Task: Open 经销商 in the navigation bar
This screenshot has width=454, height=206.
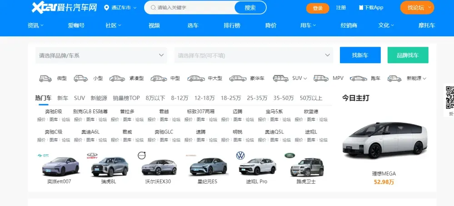Action: [349, 25]
